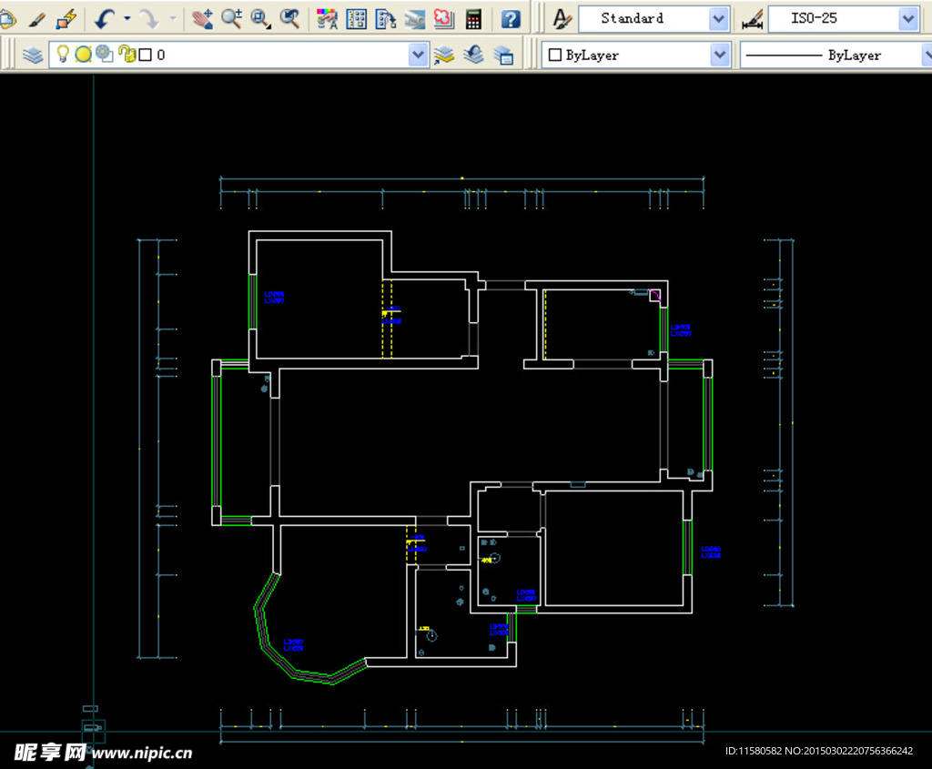Open the Dimension Style manager icon
Image resolution: width=932 pixels, height=769 pixels.
tap(753, 20)
